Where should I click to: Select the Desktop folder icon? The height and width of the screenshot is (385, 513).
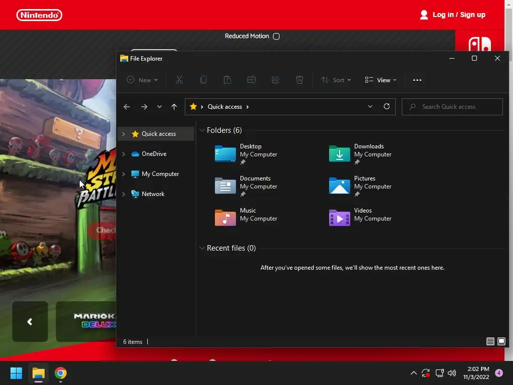point(225,153)
